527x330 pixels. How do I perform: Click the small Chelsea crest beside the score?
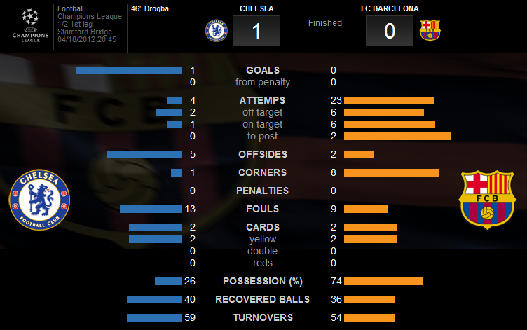click(216, 30)
